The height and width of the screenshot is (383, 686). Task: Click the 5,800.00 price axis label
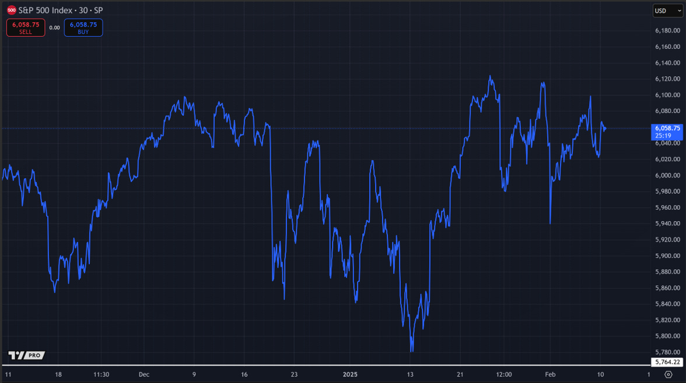(667, 336)
